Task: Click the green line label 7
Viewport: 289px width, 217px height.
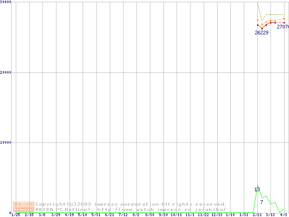Action: (261, 202)
